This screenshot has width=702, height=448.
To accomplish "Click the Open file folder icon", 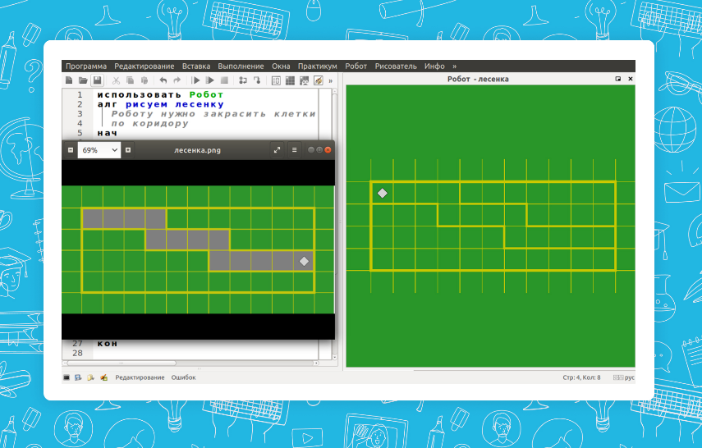I will (83, 80).
